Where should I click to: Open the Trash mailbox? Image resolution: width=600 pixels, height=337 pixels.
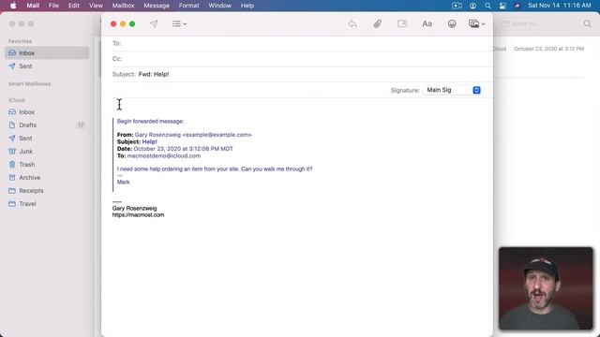47,165
